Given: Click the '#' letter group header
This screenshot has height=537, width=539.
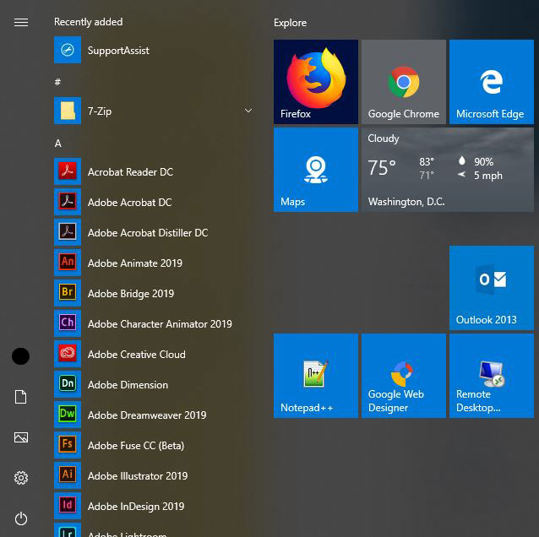Looking at the screenshot, I should [x=57, y=82].
